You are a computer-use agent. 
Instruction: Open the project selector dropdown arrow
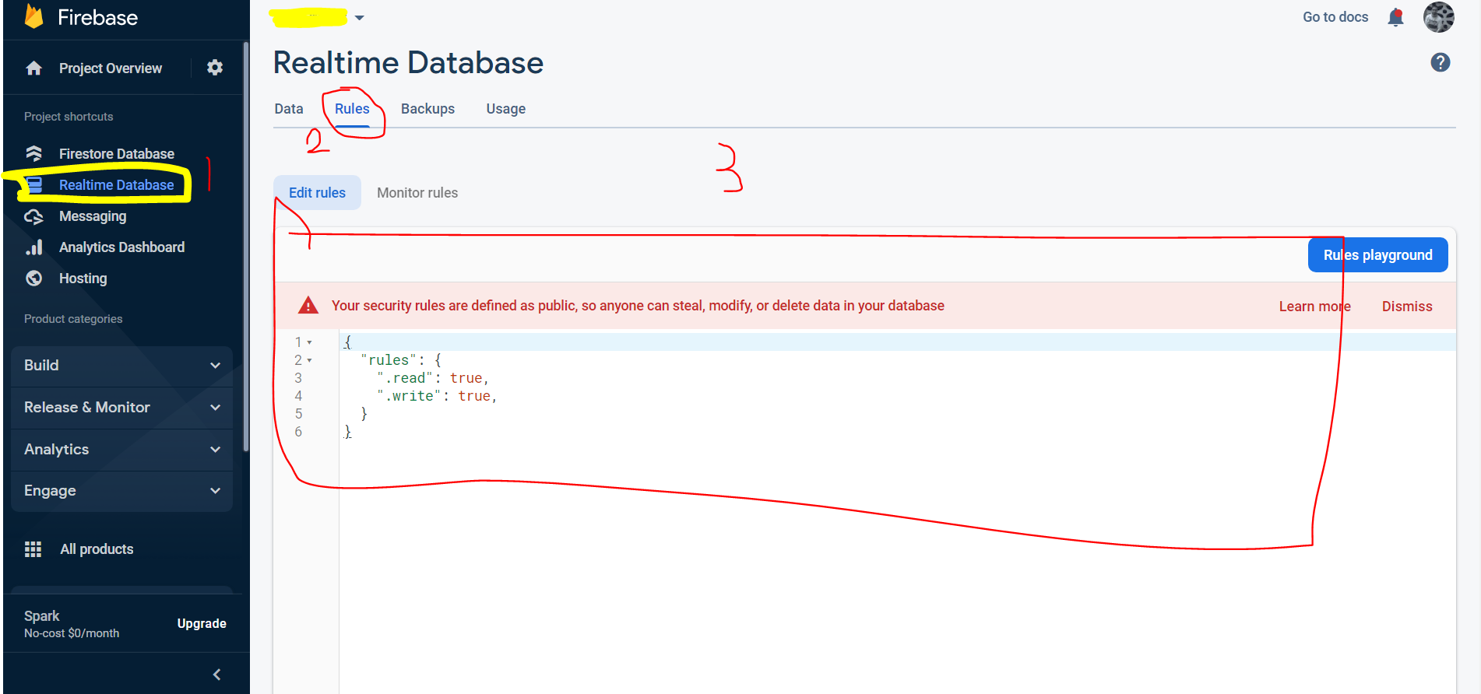[x=359, y=17]
